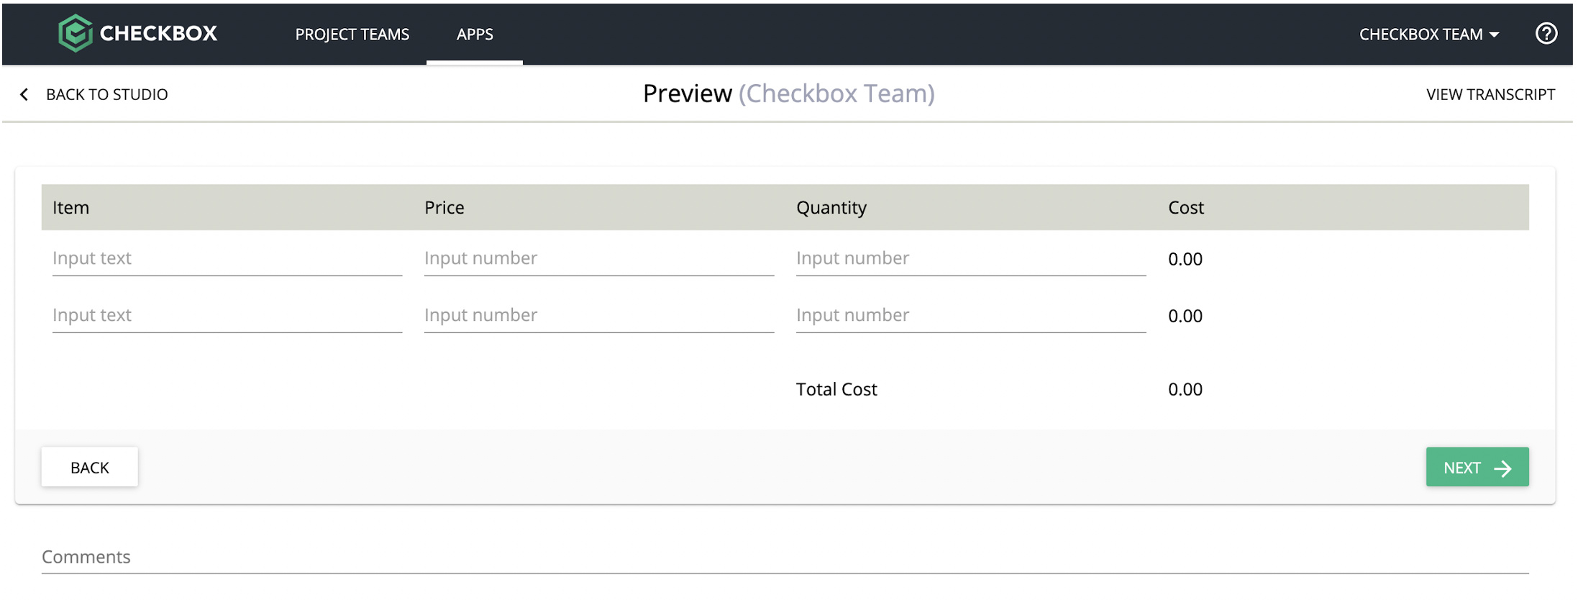The width and height of the screenshot is (1578, 600).
Task: Open the help question mark icon
Action: pyautogui.click(x=1546, y=33)
